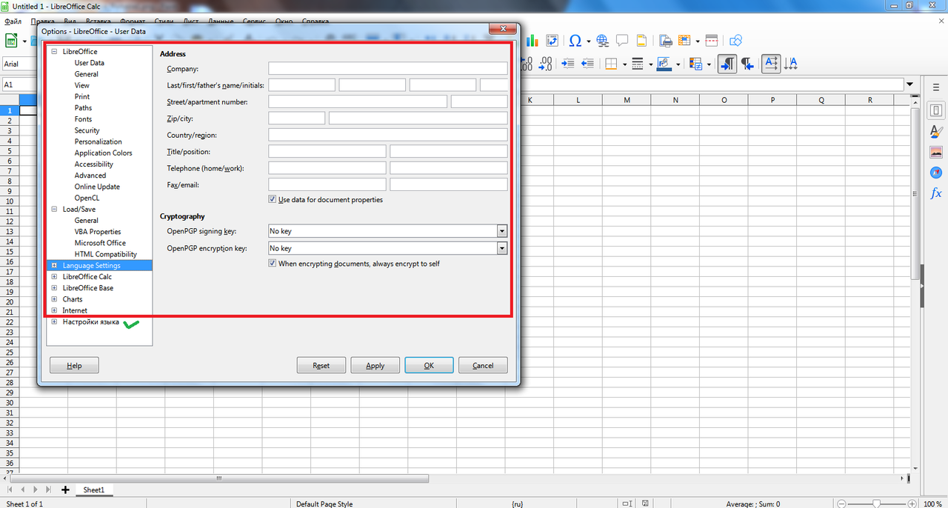The image size is (948, 508).
Task: Click the define print area icon
Action: coord(665,41)
